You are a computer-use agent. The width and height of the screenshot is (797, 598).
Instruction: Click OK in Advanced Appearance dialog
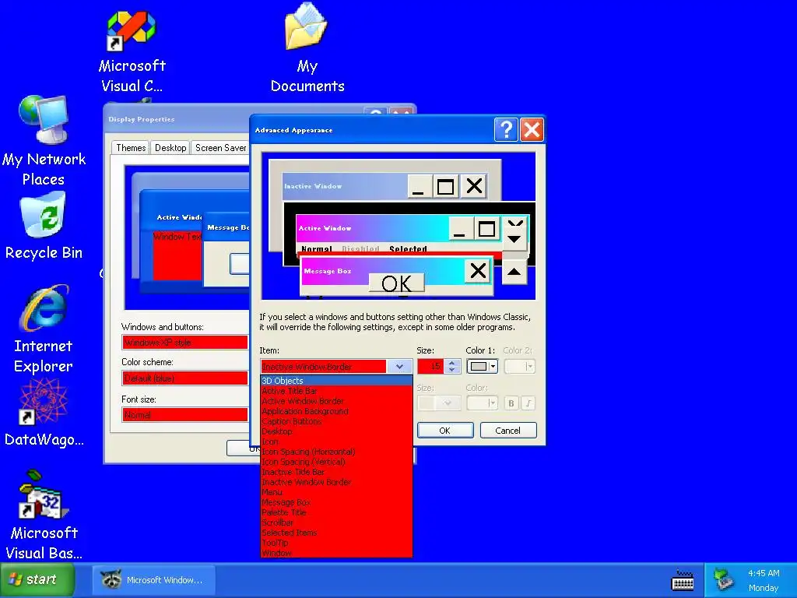click(444, 430)
